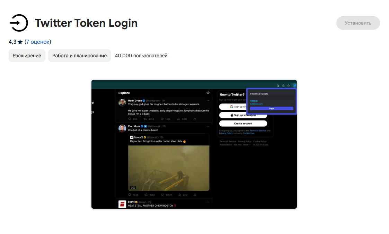Image resolution: width=389 pixels, height=234 pixels.
Task: Click like heart on Hank Green tweet
Action: (x=162, y=119)
